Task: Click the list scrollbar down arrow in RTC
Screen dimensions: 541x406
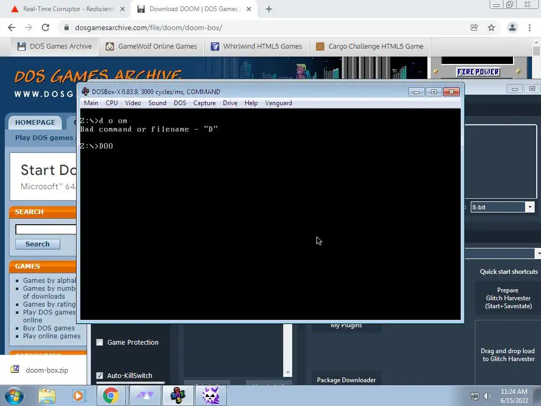Action: coord(288,373)
